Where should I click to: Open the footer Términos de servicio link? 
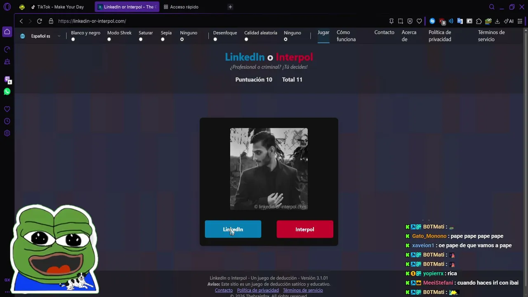pos(303,290)
